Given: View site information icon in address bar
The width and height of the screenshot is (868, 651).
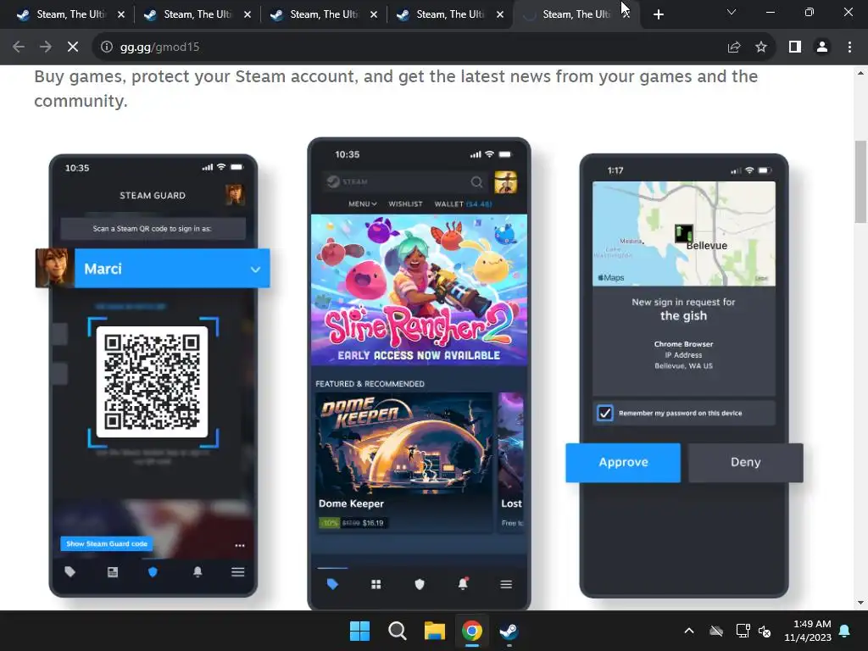Looking at the screenshot, I should point(106,47).
